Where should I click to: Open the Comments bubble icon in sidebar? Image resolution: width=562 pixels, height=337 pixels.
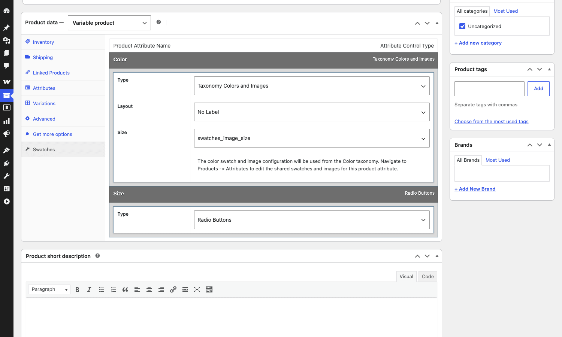6,66
